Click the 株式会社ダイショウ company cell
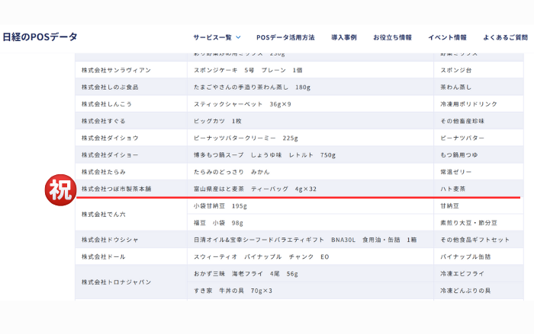Screen dimensions: 534x334 pyautogui.click(x=131, y=138)
